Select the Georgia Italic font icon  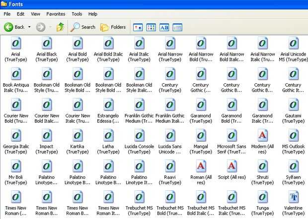tap(16, 135)
